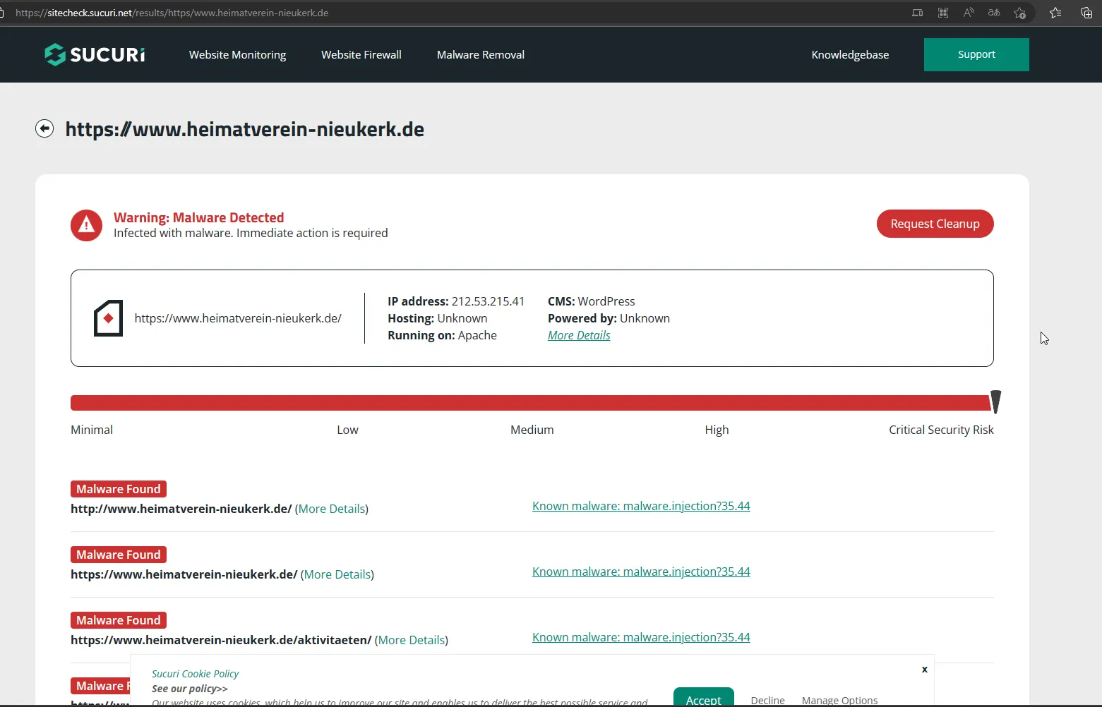Open the Collections icon
This screenshot has height=707, width=1102.
pos(1086,13)
